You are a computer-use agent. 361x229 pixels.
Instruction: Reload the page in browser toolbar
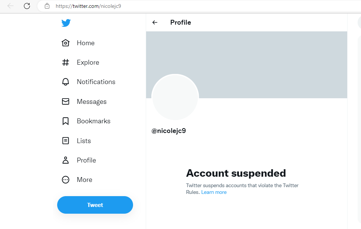pos(27,6)
